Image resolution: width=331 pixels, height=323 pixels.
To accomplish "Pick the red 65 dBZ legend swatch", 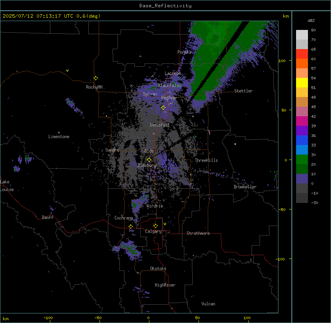I will click(x=302, y=54).
